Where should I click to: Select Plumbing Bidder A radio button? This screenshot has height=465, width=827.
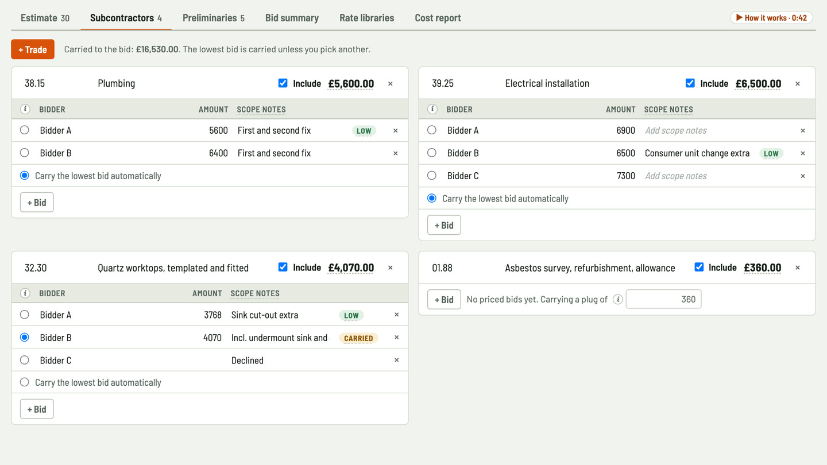coord(24,130)
